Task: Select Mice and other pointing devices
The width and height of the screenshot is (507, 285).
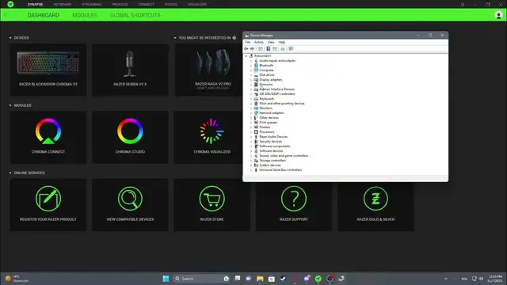Action: (282, 104)
